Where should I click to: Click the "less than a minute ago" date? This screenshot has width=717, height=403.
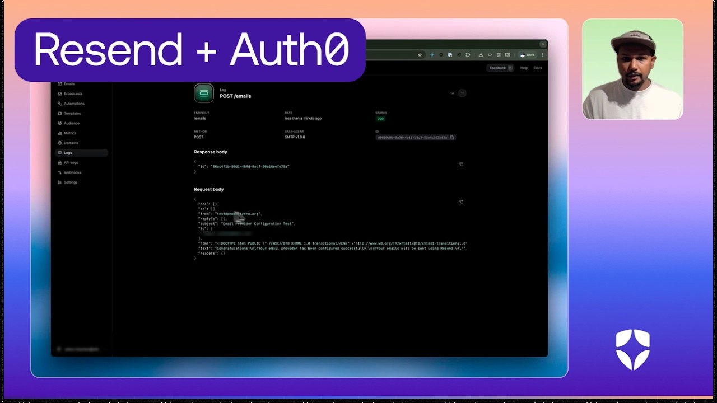(x=303, y=119)
